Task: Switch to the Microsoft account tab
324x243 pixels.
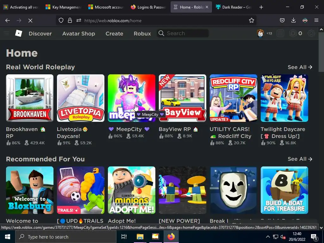Action: tap(106, 7)
